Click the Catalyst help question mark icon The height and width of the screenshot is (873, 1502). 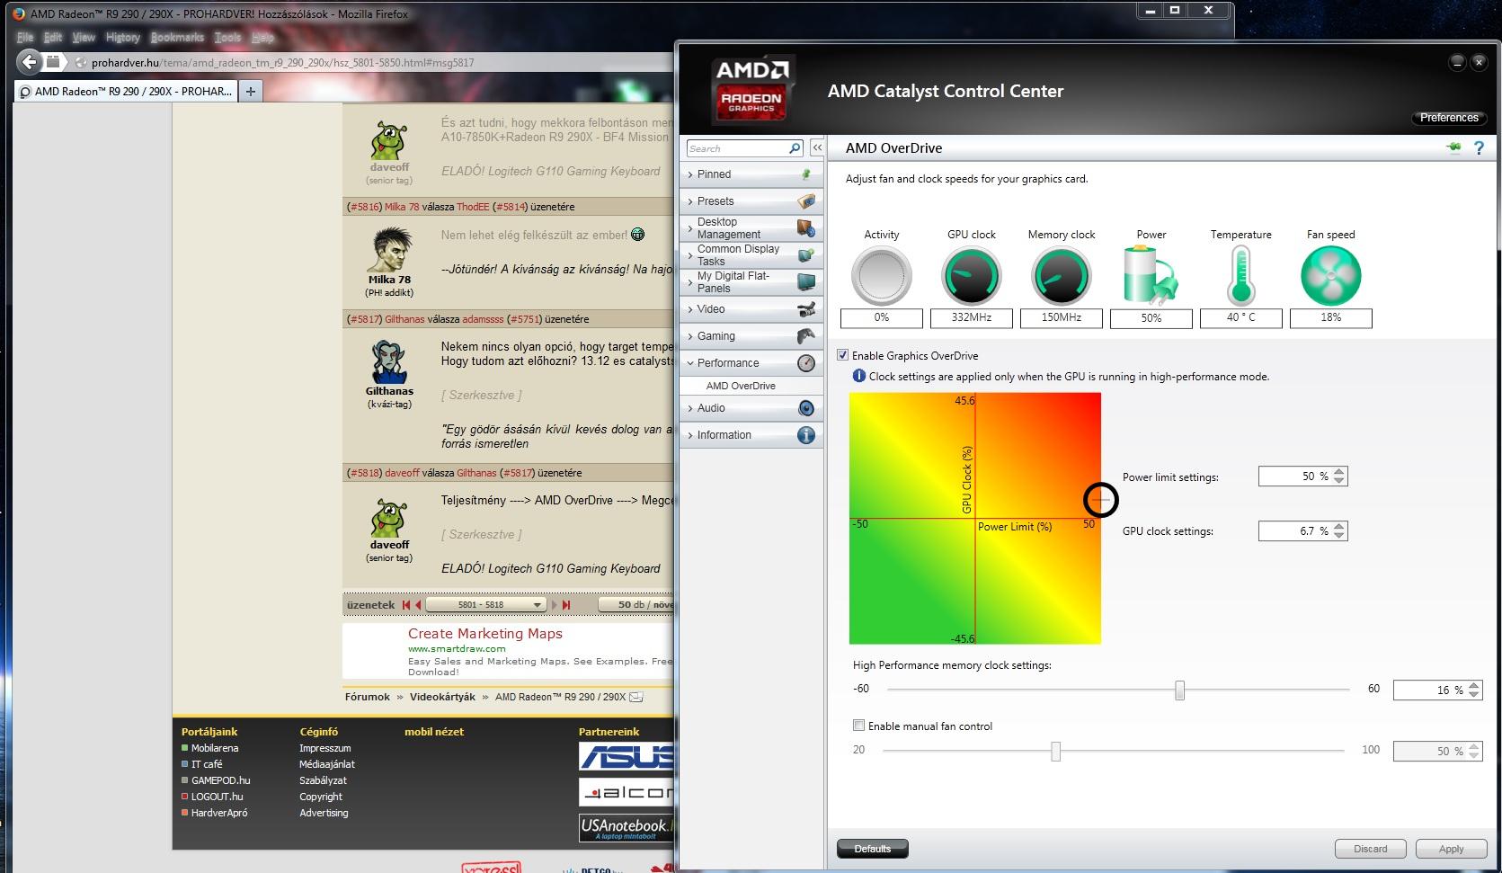click(1479, 147)
